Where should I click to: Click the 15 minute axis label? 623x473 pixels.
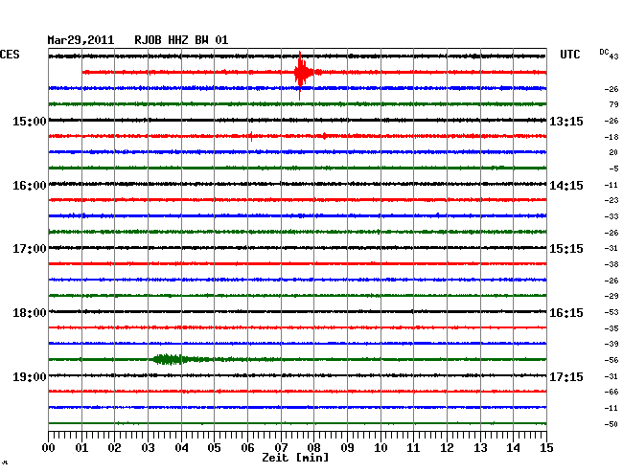(x=546, y=448)
